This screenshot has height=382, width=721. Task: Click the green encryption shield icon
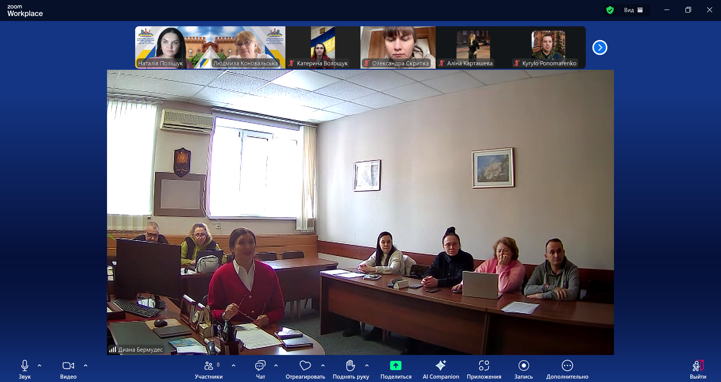pos(610,10)
